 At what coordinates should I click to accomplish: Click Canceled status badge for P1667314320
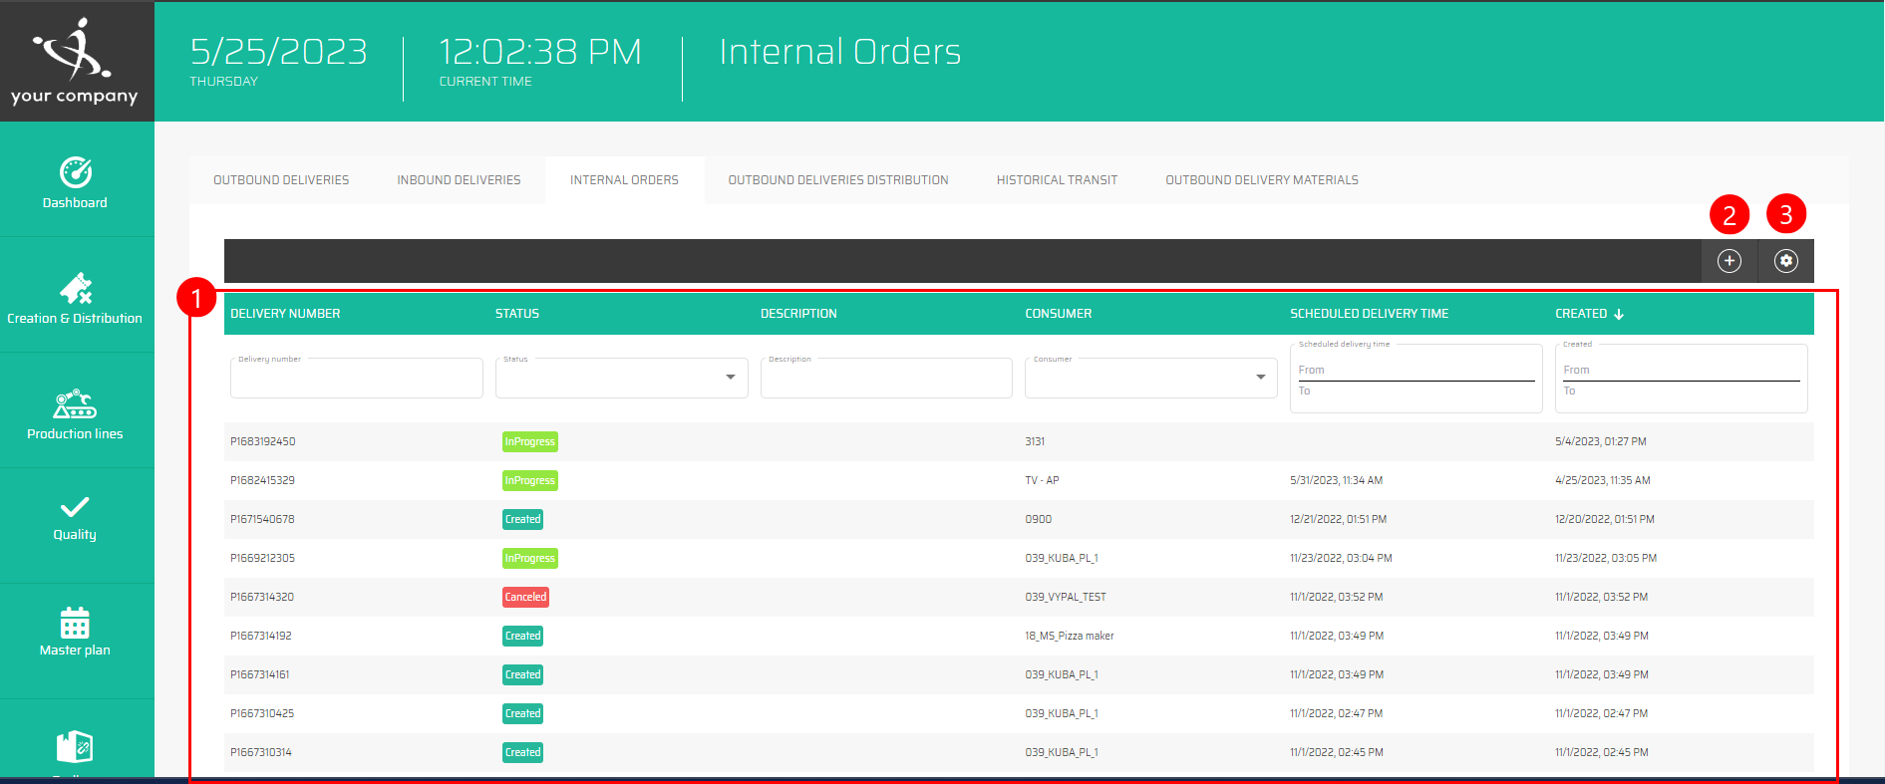tap(525, 597)
